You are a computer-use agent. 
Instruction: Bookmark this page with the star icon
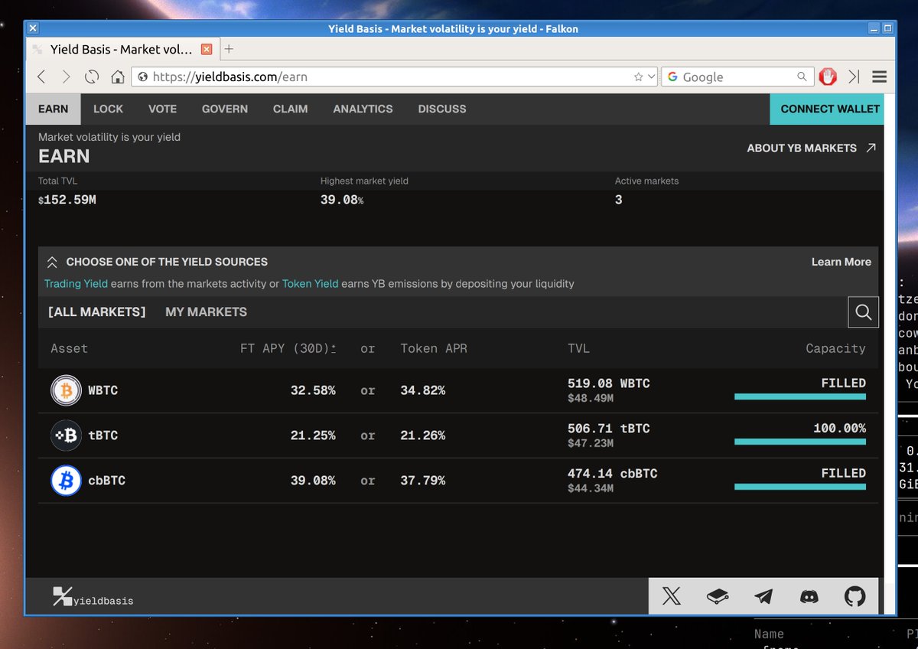click(x=638, y=77)
